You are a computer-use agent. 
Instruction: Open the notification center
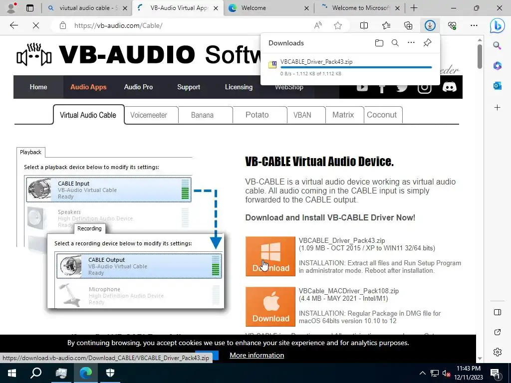click(x=495, y=373)
